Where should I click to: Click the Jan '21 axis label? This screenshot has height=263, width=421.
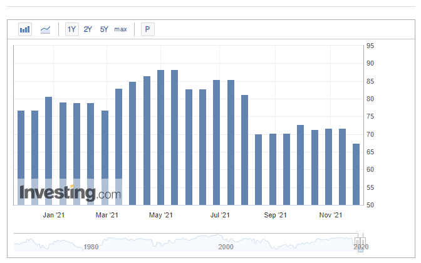(x=54, y=215)
